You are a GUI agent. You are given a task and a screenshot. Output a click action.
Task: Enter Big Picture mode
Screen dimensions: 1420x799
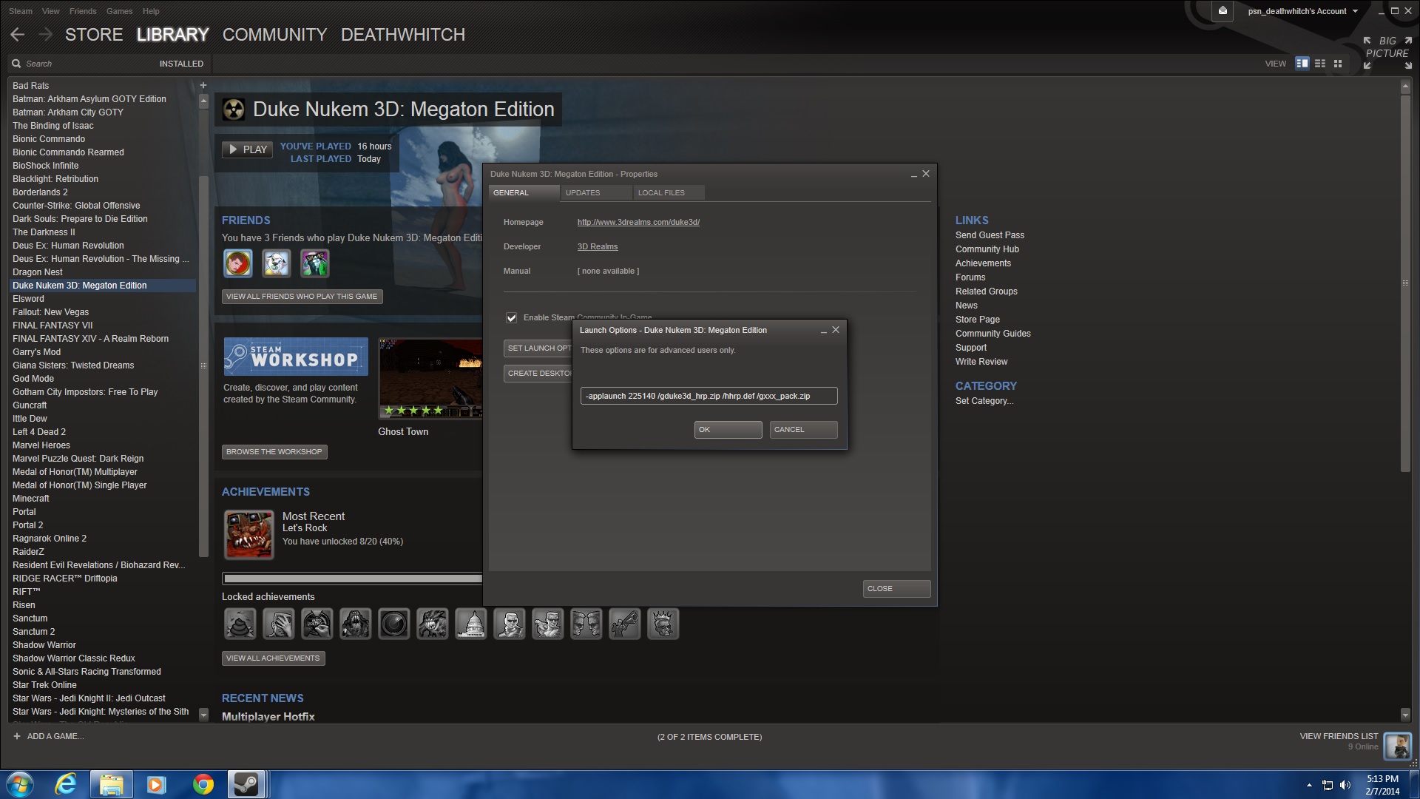tap(1387, 47)
